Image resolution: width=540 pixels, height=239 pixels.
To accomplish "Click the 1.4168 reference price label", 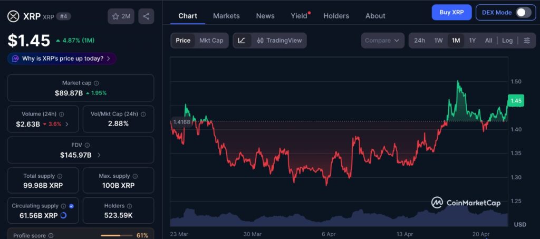I will tap(182, 122).
